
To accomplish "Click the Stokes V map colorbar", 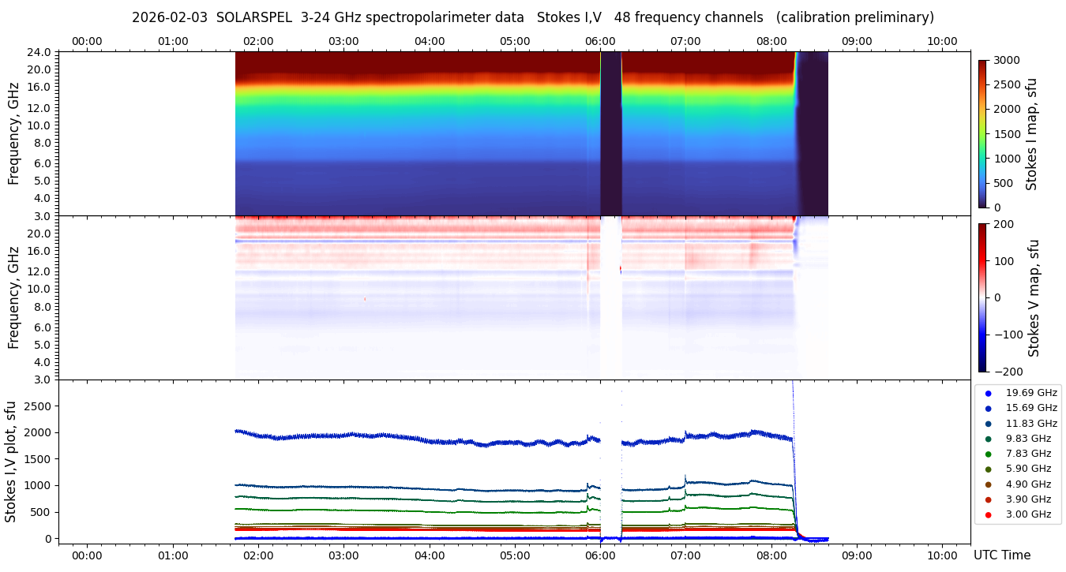I will (x=982, y=297).
